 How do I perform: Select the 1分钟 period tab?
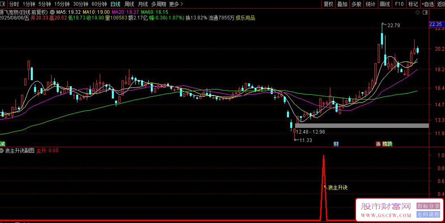click(28, 4)
